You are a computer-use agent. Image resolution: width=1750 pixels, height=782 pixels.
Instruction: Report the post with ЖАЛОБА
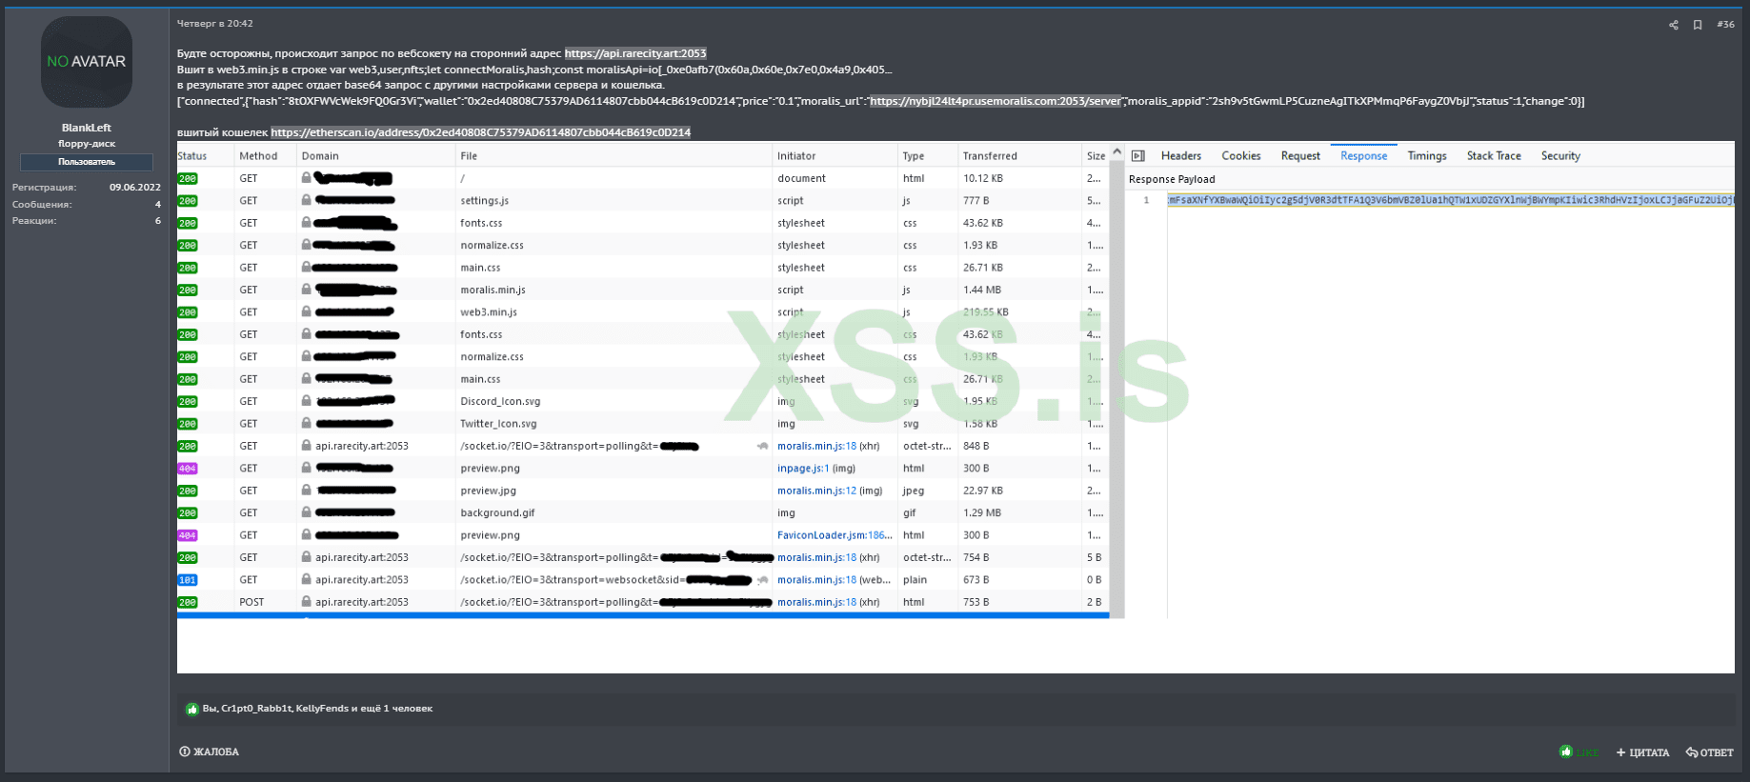(210, 752)
